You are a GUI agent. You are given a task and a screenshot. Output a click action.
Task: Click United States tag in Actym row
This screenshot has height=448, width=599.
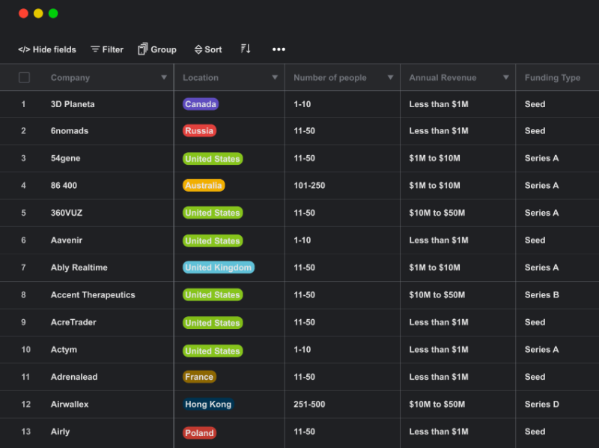tap(213, 351)
